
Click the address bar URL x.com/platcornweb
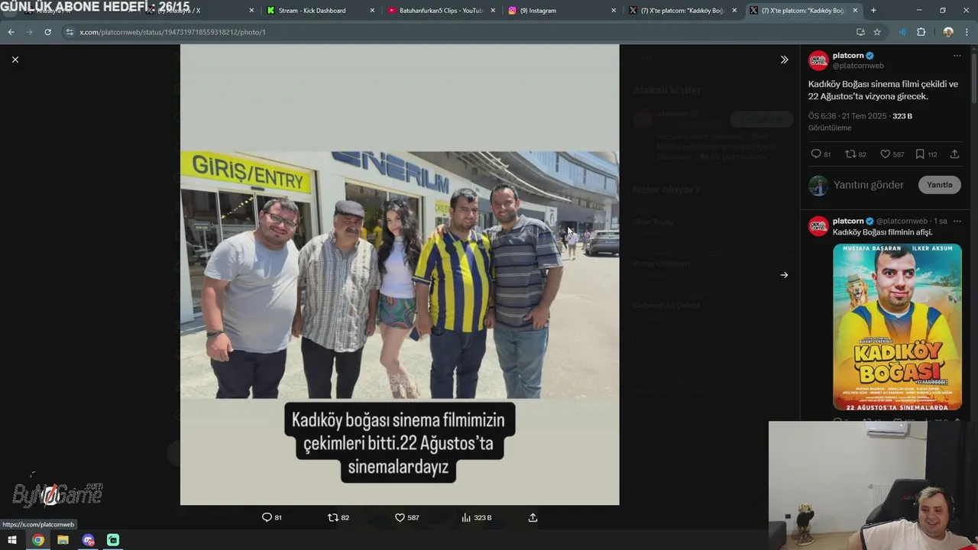coord(173,32)
